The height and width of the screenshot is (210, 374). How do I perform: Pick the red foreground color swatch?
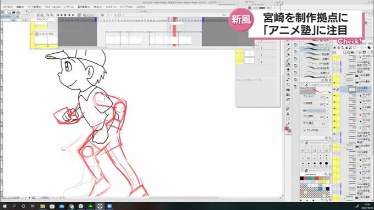point(287,129)
